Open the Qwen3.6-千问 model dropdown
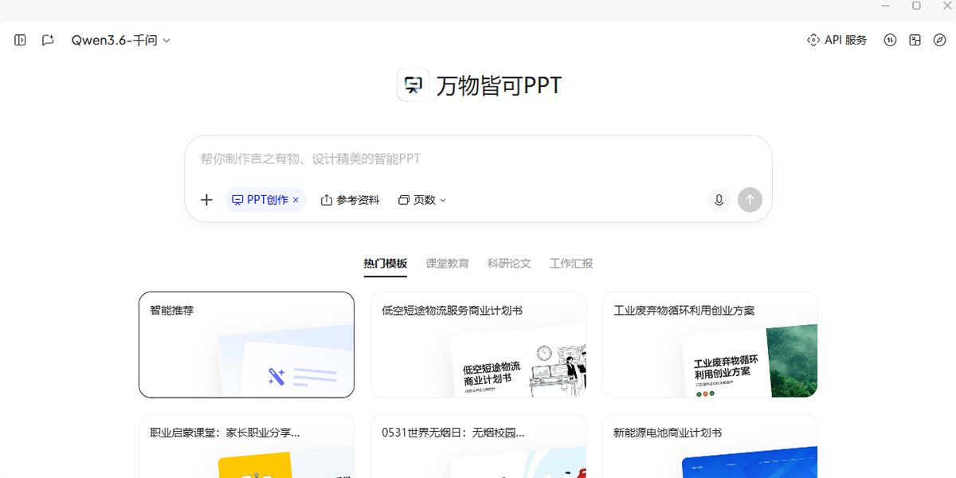956x478 pixels. click(x=121, y=40)
